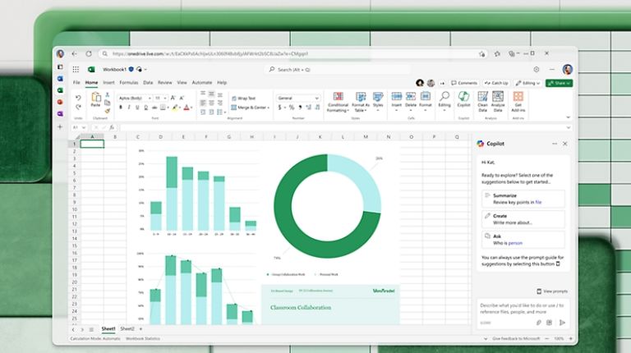
Task: Open the Comments pane button
Action: click(464, 83)
